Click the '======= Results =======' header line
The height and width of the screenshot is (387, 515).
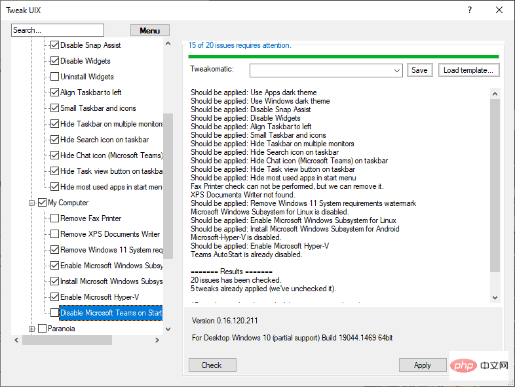[231, 272]
